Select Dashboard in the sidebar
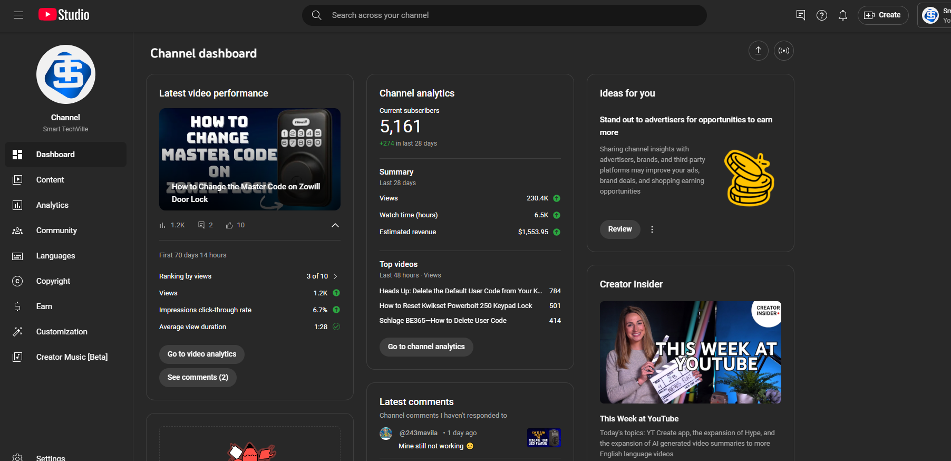The width and height of the screenshot is (951, 461). (66, 155)
